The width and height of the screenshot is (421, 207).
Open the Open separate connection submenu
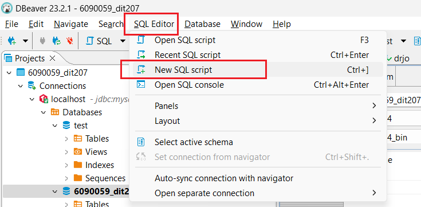coord(258,193)
